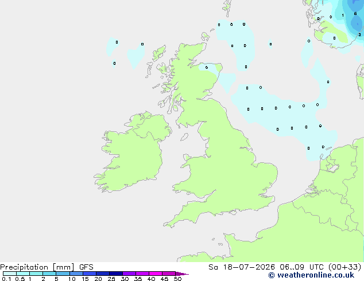364x281 pixels.
Task: Select the 10–15 mm blue legend swatch
Action: (x=76, y=274)
